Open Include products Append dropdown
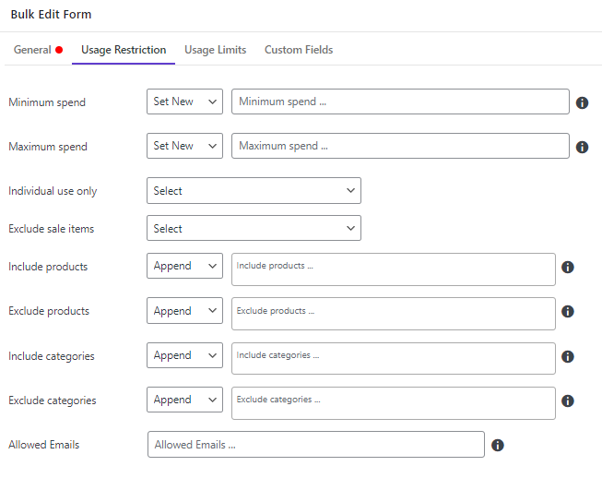 (x=184, y=266)
